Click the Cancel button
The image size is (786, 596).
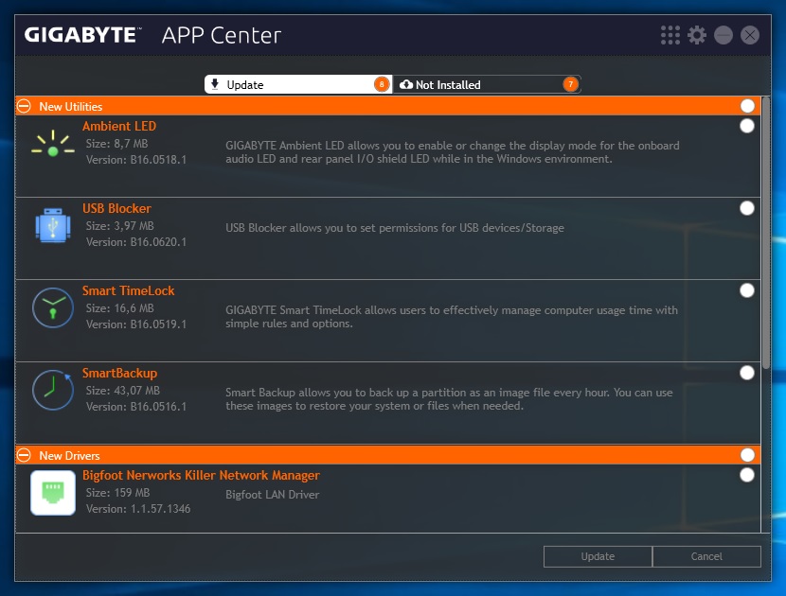(x=706, y=556)
